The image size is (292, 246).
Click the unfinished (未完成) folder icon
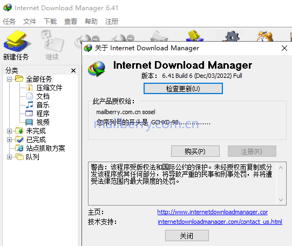click(19, 130)
